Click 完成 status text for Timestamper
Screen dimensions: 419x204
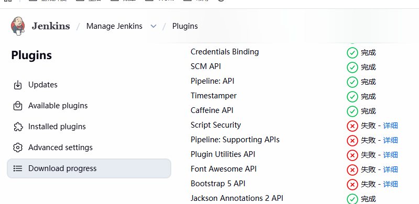point(368,96)
